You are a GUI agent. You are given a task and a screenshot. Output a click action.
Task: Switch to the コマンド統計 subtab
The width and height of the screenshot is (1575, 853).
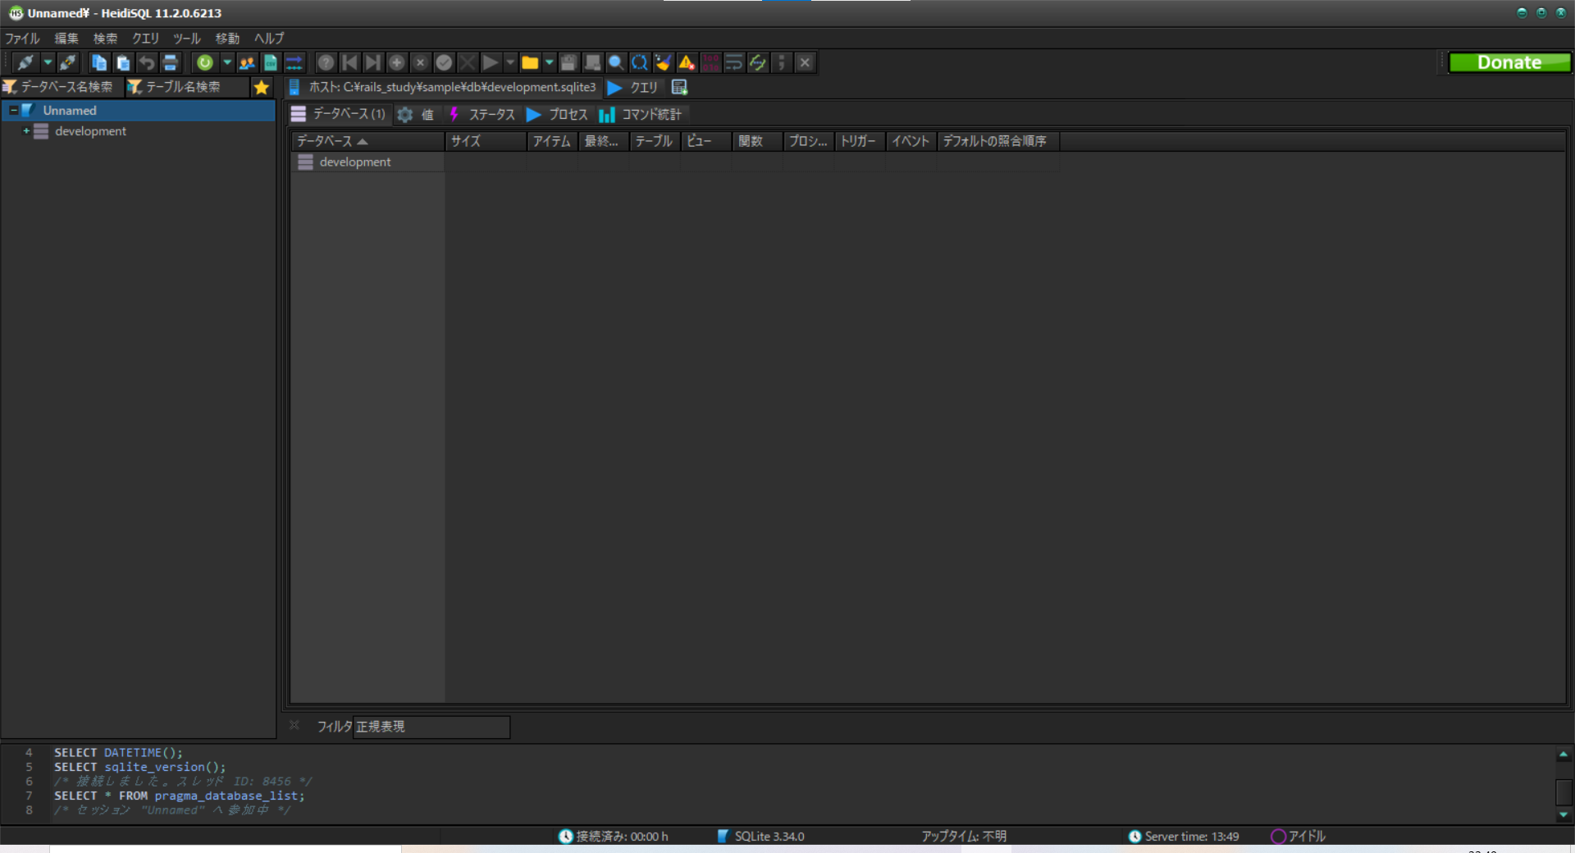[x=641, y=114]
